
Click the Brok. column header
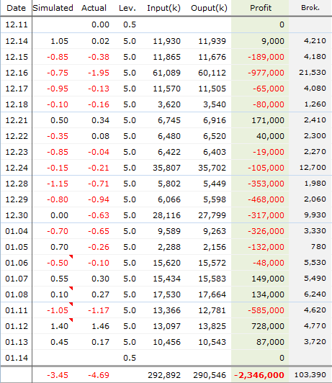(310, 8)
